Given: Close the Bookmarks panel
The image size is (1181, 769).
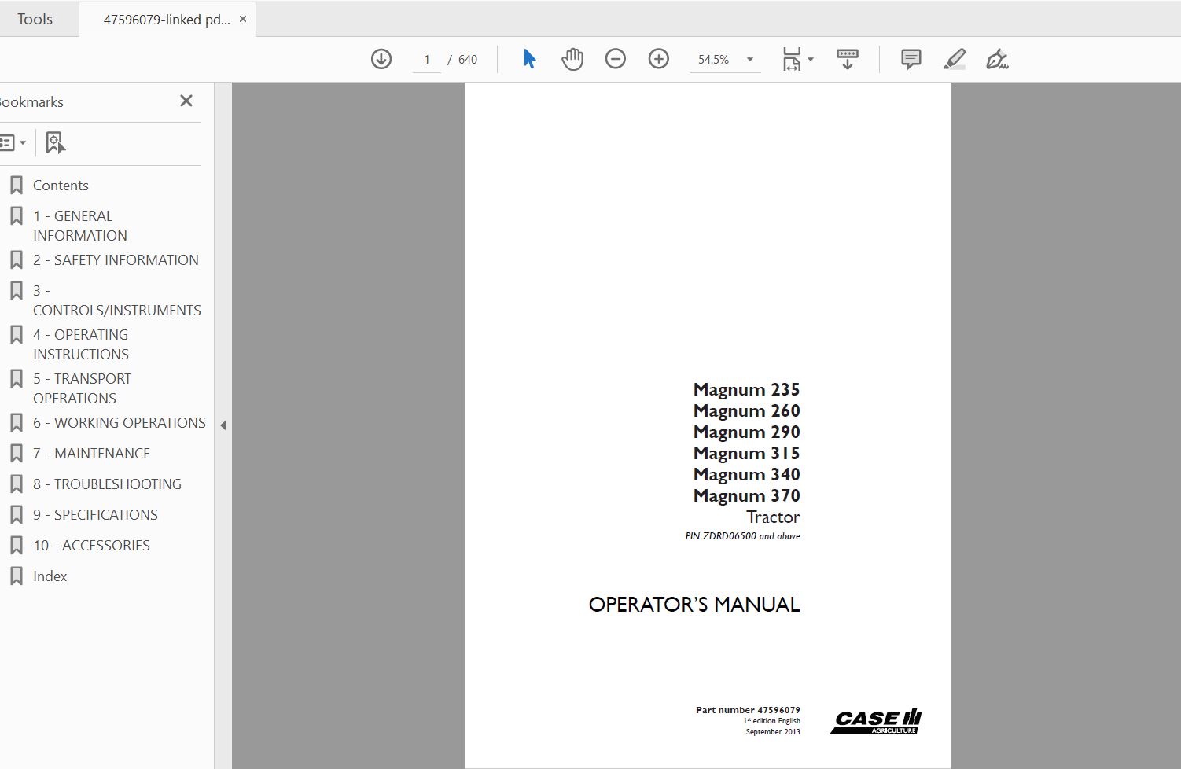Looking at the screenshot, I should coord(186,101).
